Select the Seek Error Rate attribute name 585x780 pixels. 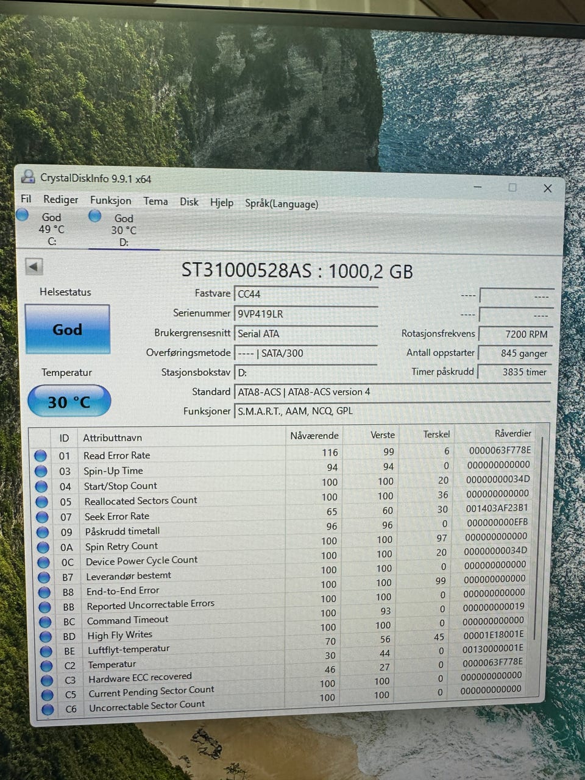[x=117, y=516]
